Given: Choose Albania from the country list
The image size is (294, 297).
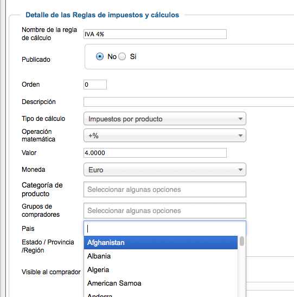Looking at the screenshot, I should [161, 256].
